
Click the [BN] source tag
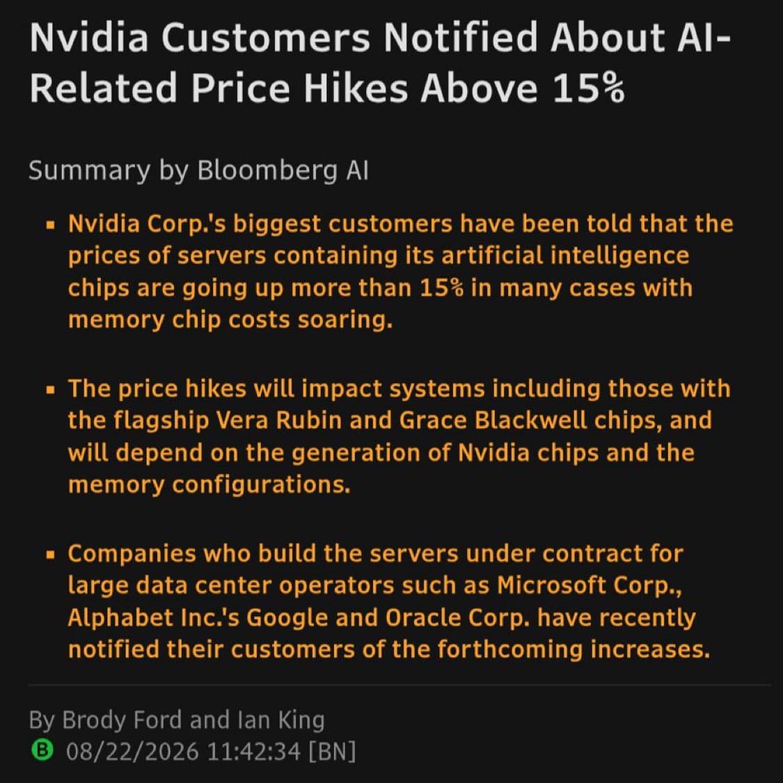(x=332, y=750)
